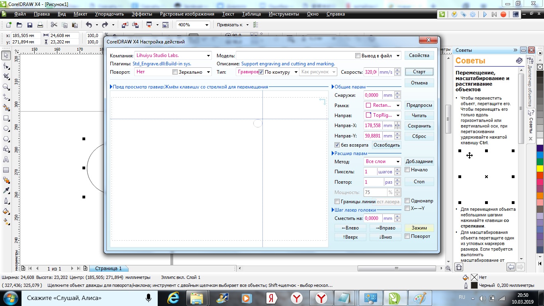Click the 'Сохранить' button
Screen dimensions: 544x306
tap(419, 126)
